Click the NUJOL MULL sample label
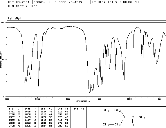The height and width of the screenshot is (128, 166). (133, 2)
